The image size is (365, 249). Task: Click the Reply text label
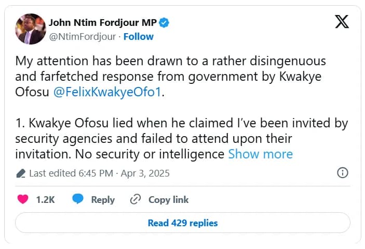tap(103, 199)
